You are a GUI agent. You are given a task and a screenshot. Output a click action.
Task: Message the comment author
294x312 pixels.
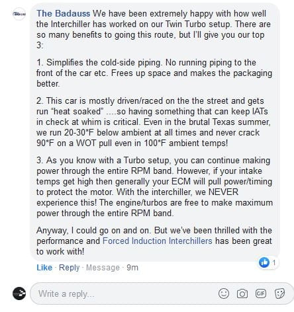pyautogui.click(x=103, y=268)
